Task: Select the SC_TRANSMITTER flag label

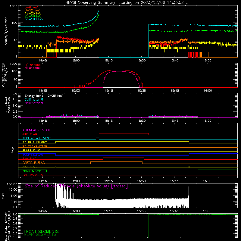Action: 35,146
